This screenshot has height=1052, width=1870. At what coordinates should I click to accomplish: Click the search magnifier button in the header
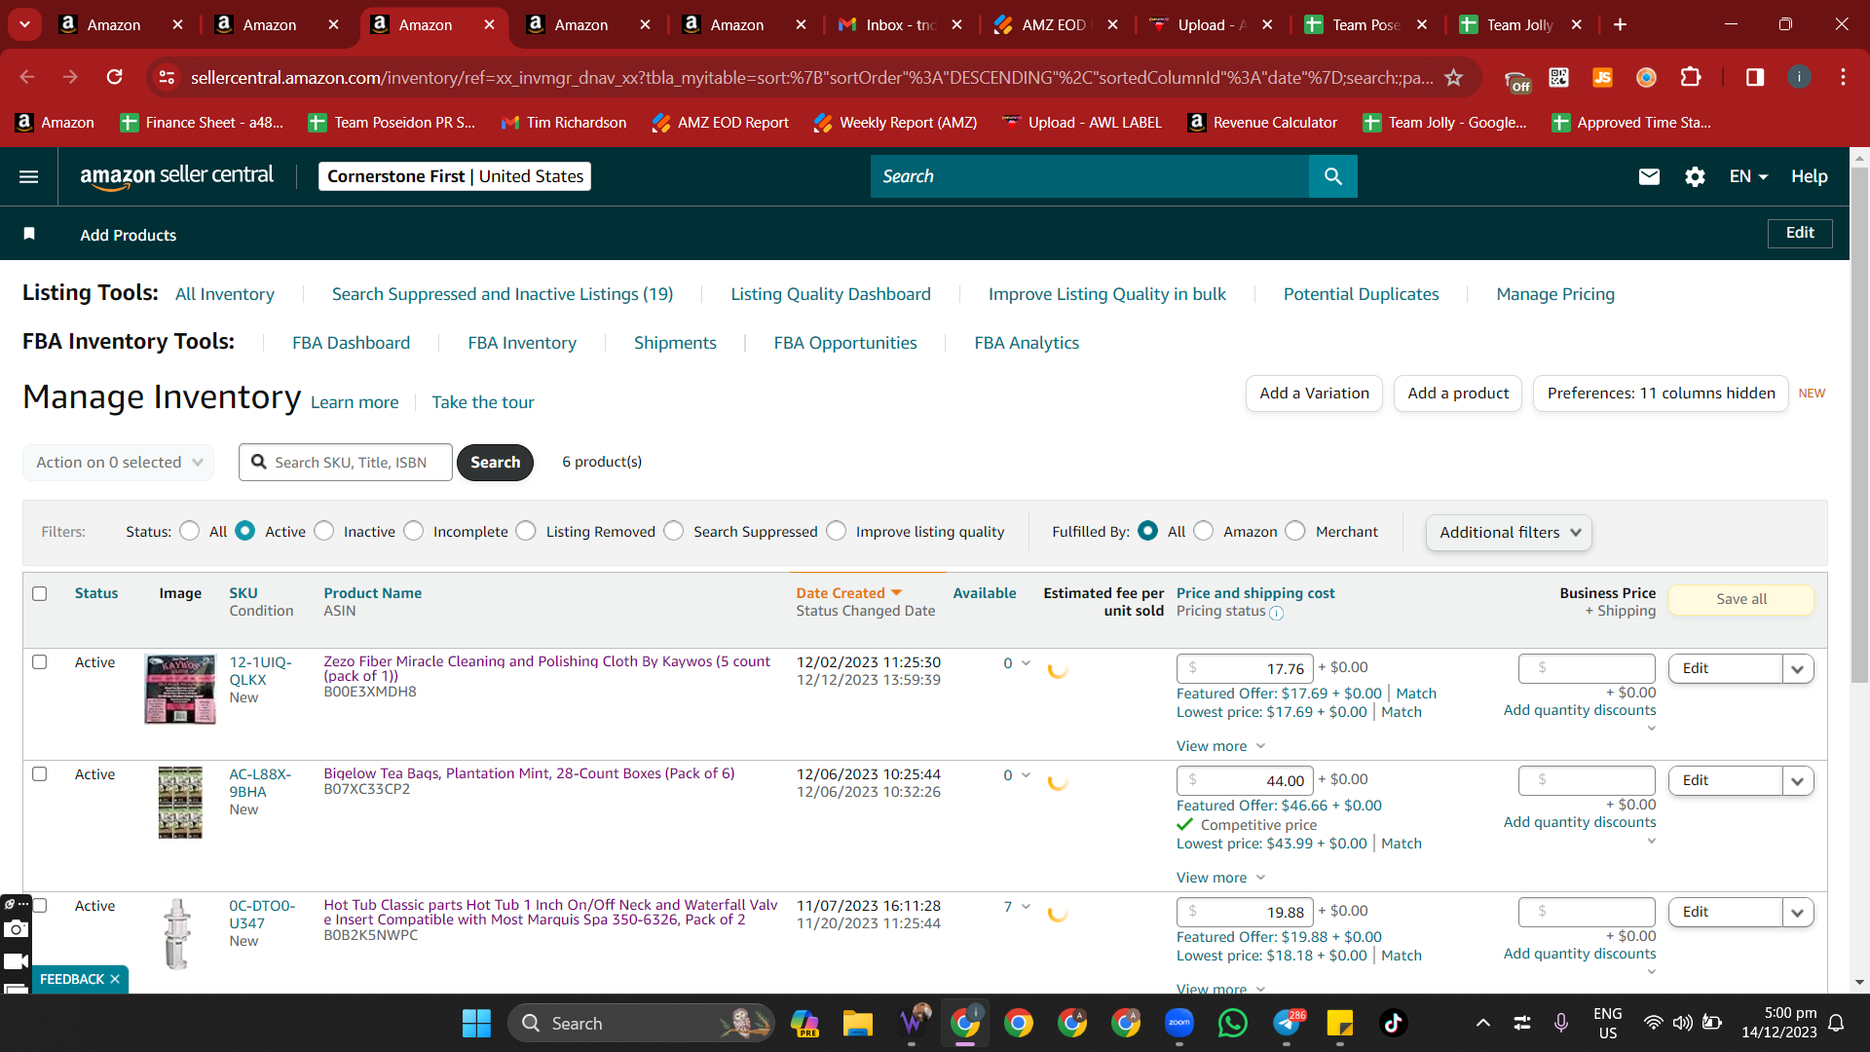pos(1333,176)
